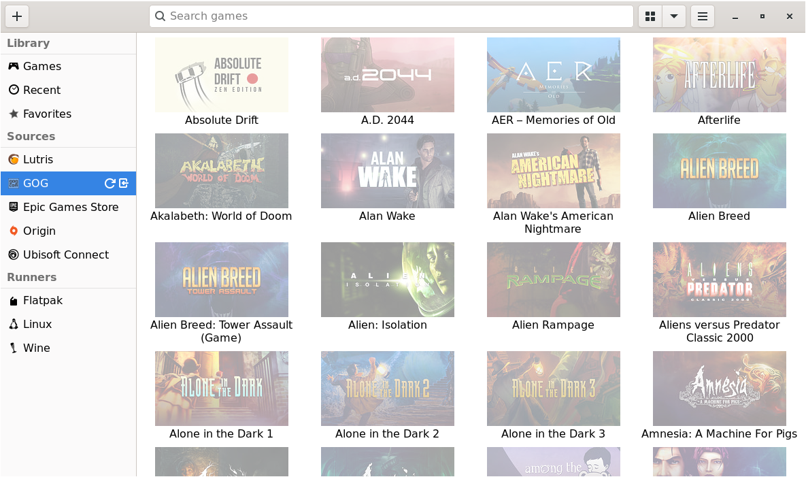Click the add game plus button

pyautogui.click(x=17, y=16)
